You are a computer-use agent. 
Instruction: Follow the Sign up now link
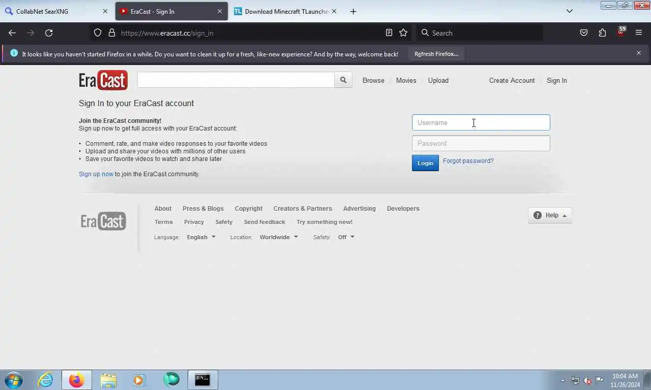[x=96, y=174]
